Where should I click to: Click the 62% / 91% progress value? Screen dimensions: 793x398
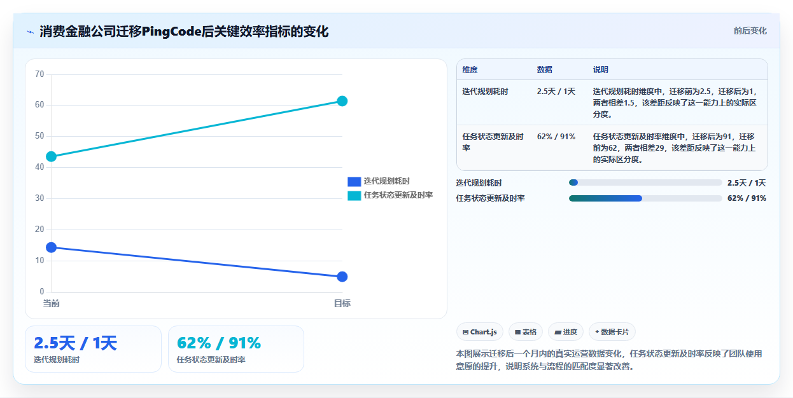point(747,198)
